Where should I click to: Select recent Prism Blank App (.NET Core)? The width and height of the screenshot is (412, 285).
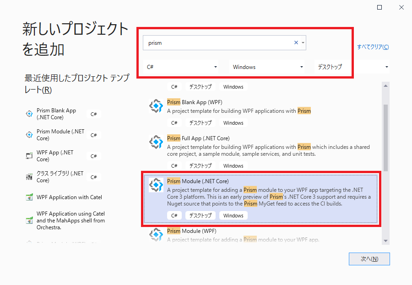click(63, 114)
